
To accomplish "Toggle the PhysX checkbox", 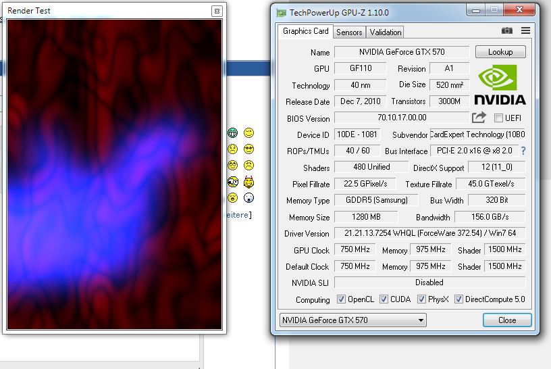I will click(x=421, y=299).
